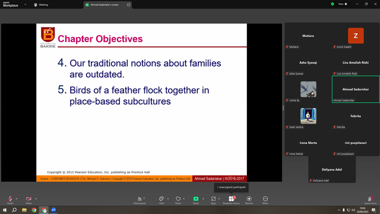This screenshot has width=380, height=214.
Task: Unmute using the Audio microphone icon
Action: (10, 199)
